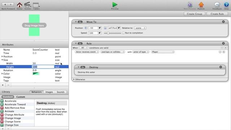Open the Tables icon

tap(36, 5)
